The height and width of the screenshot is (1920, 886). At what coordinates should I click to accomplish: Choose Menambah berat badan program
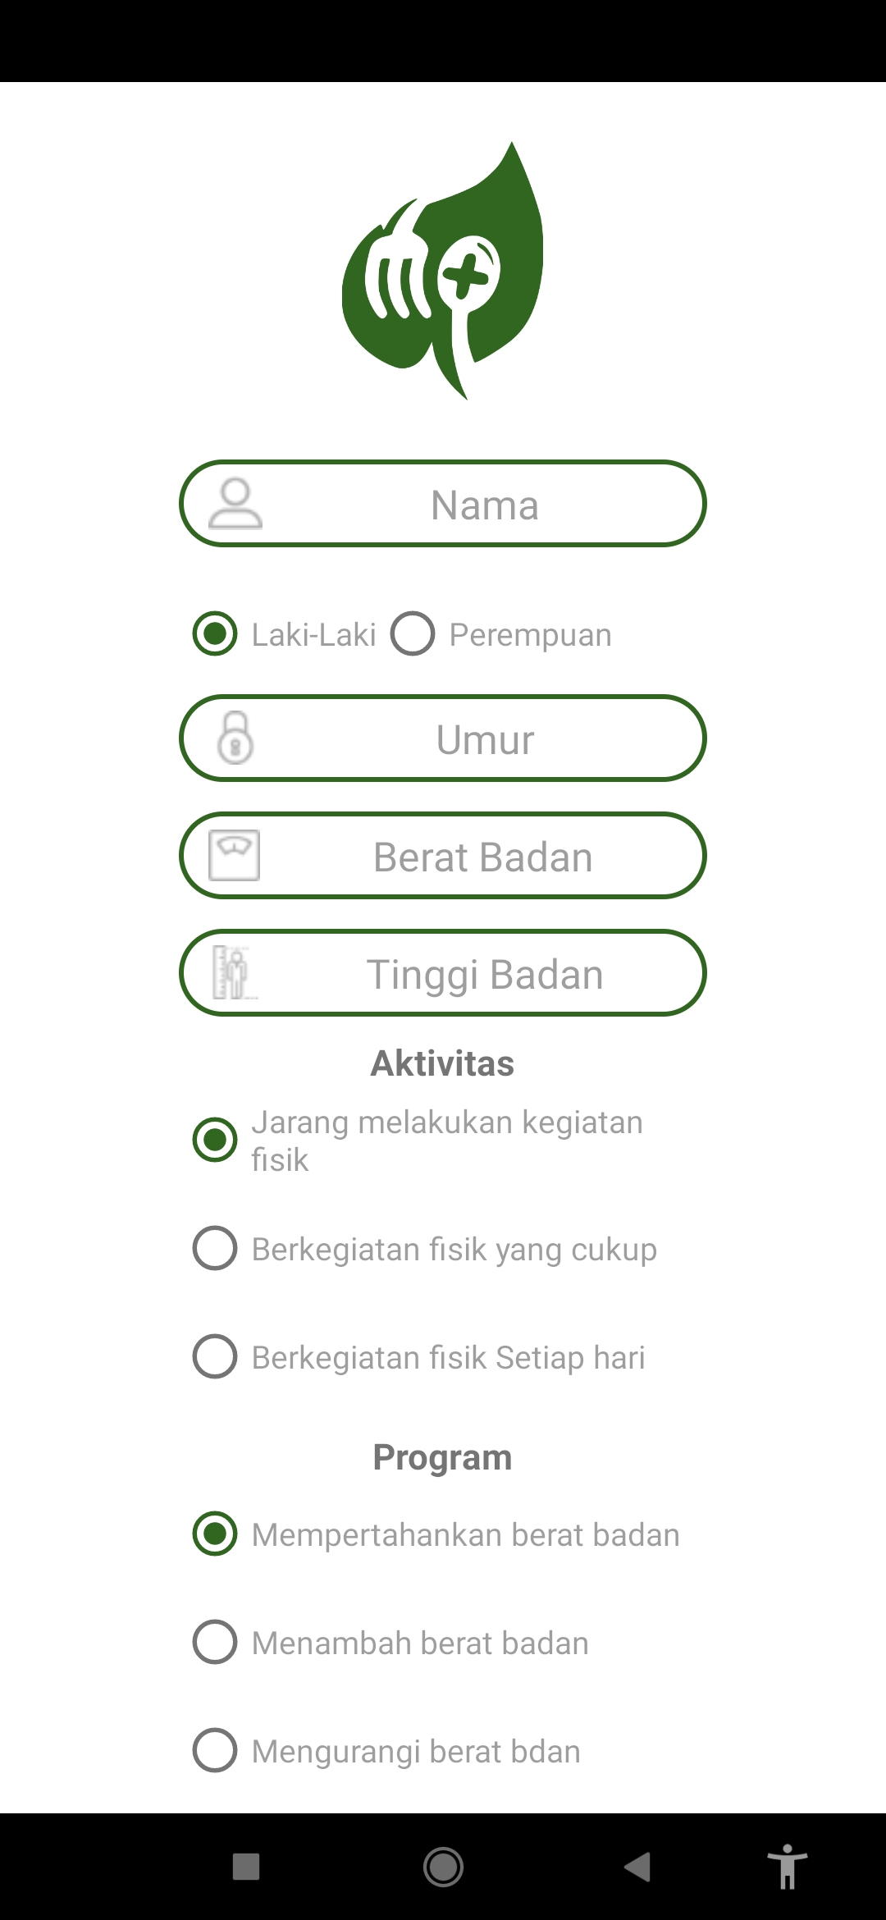215,1642
